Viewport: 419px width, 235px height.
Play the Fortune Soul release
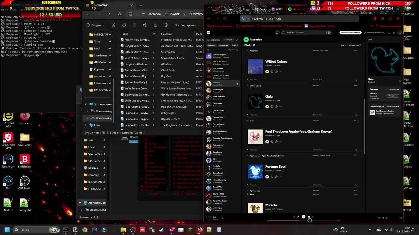[x=267, y=177]
